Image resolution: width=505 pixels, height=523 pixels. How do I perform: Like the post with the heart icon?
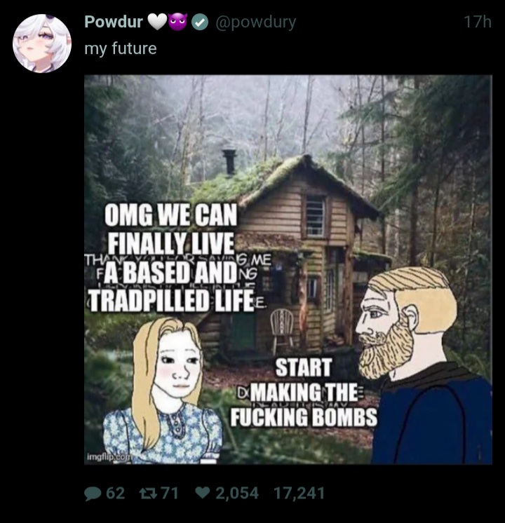point(203,493)
